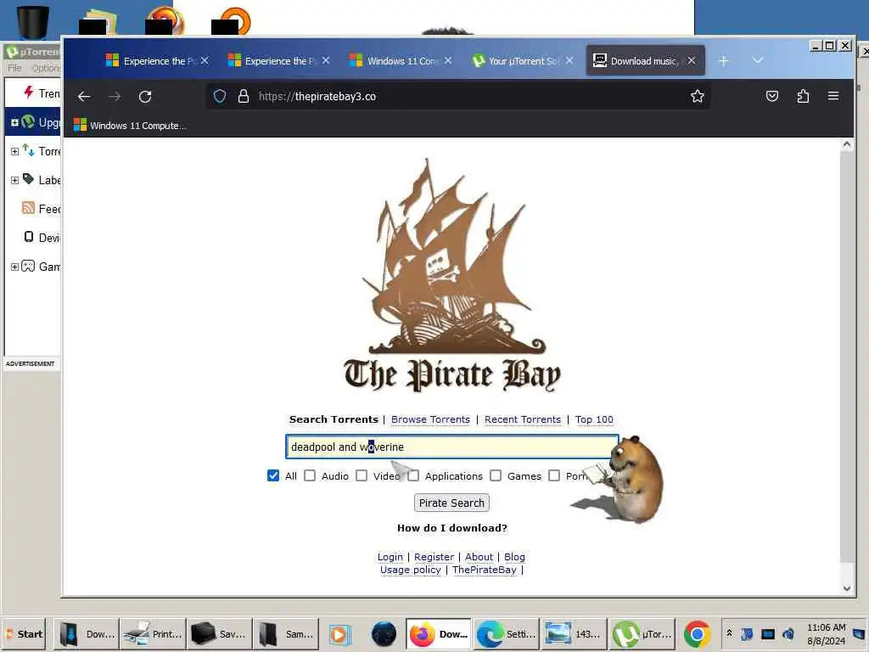Open the Browse Torrents link

430,419
